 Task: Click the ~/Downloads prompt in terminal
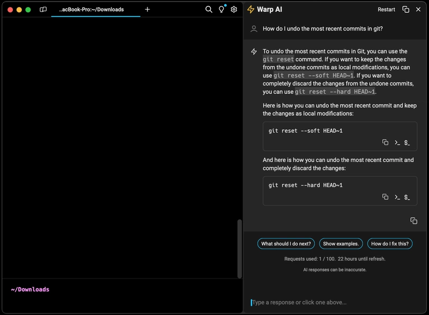[30, 290]
